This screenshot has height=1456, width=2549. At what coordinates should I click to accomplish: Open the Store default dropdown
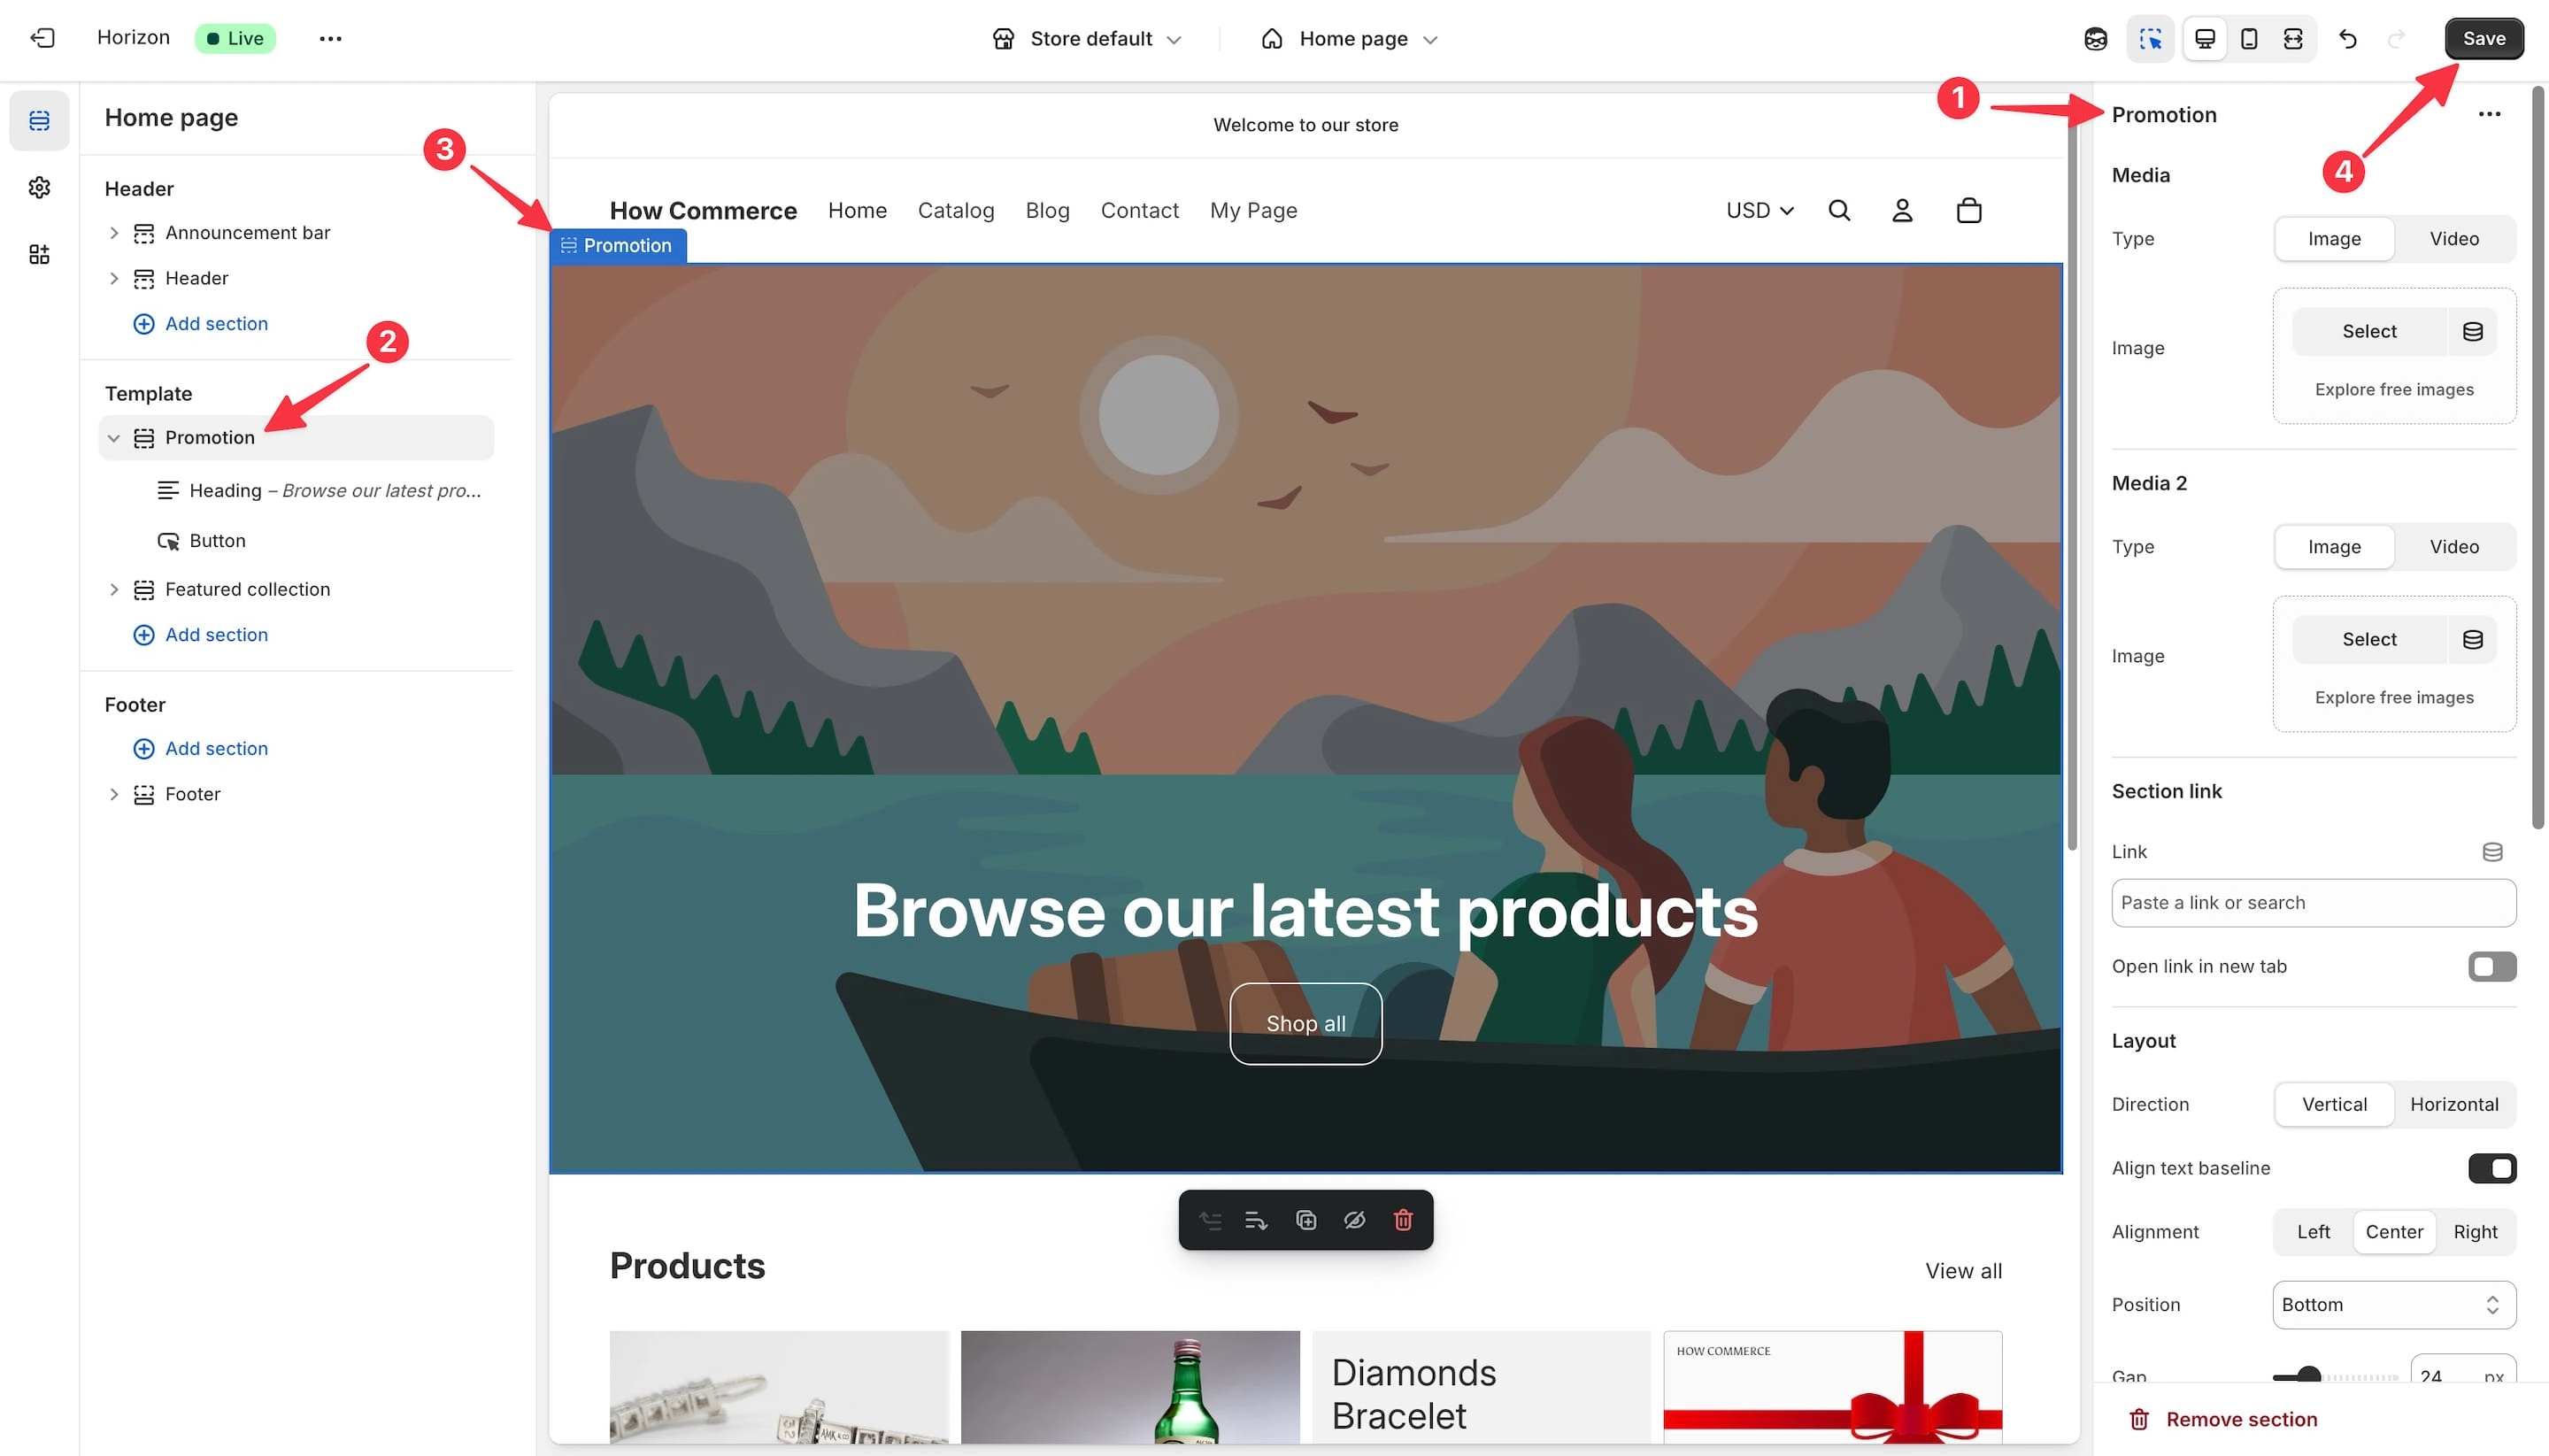[1087, 39]
